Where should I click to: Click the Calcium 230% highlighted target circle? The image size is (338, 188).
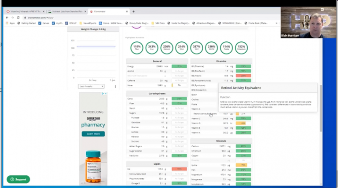[x=167, y=47]
